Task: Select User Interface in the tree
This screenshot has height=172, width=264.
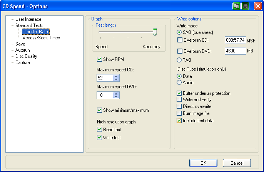Action: click(28, 19)
